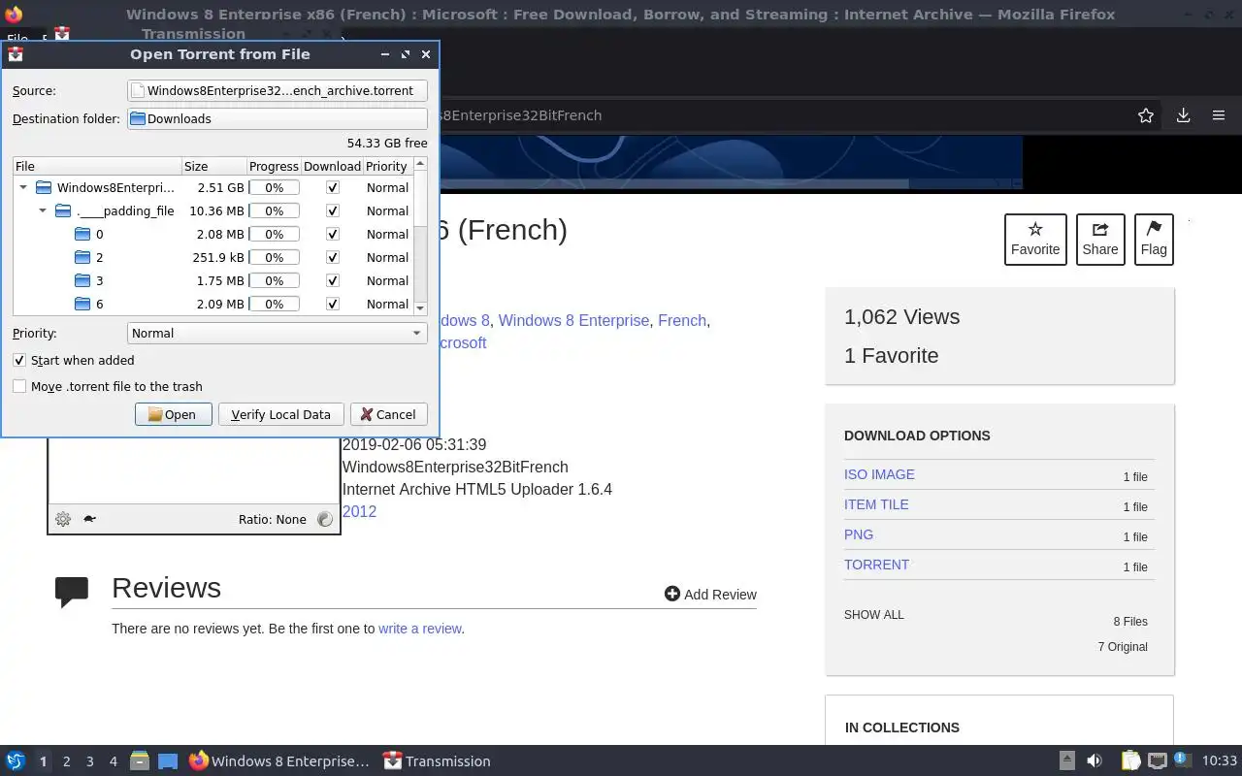Click update notifier tray icon

point(1183,760)
